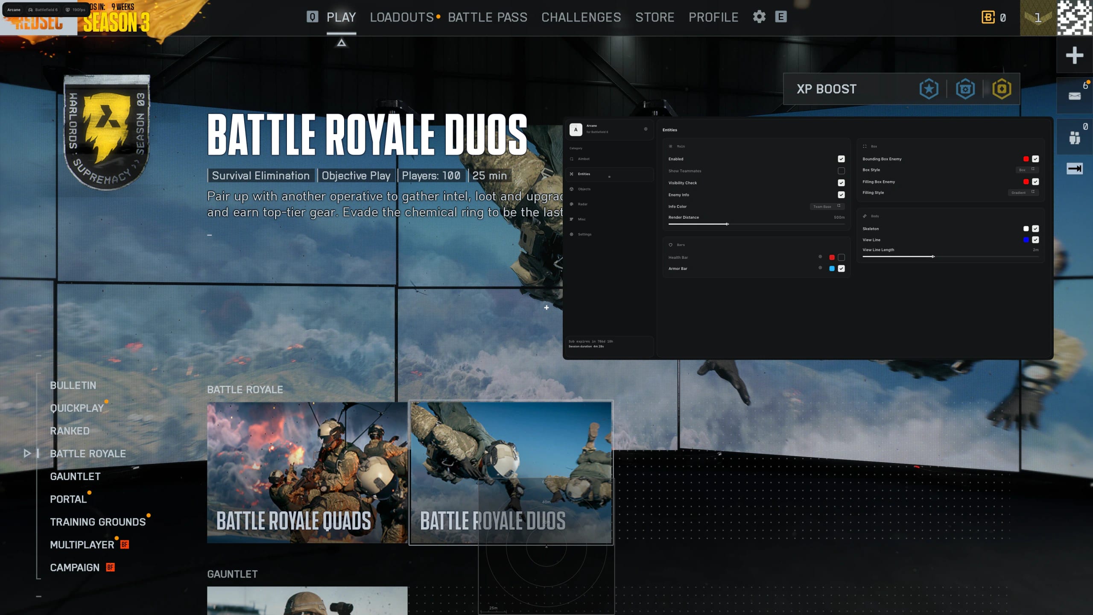Screen dimensions: 1093x615
Task: Toggle the View Line checkbox
Action: click(1035, 240)
